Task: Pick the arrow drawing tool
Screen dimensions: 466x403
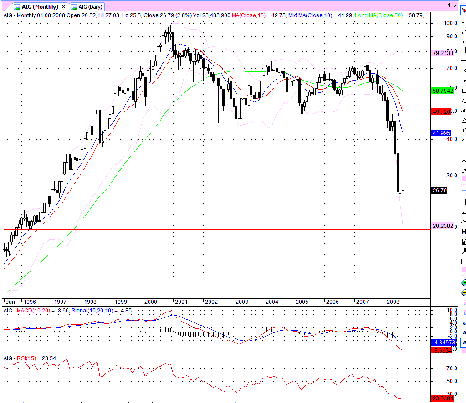Action: 464,171
